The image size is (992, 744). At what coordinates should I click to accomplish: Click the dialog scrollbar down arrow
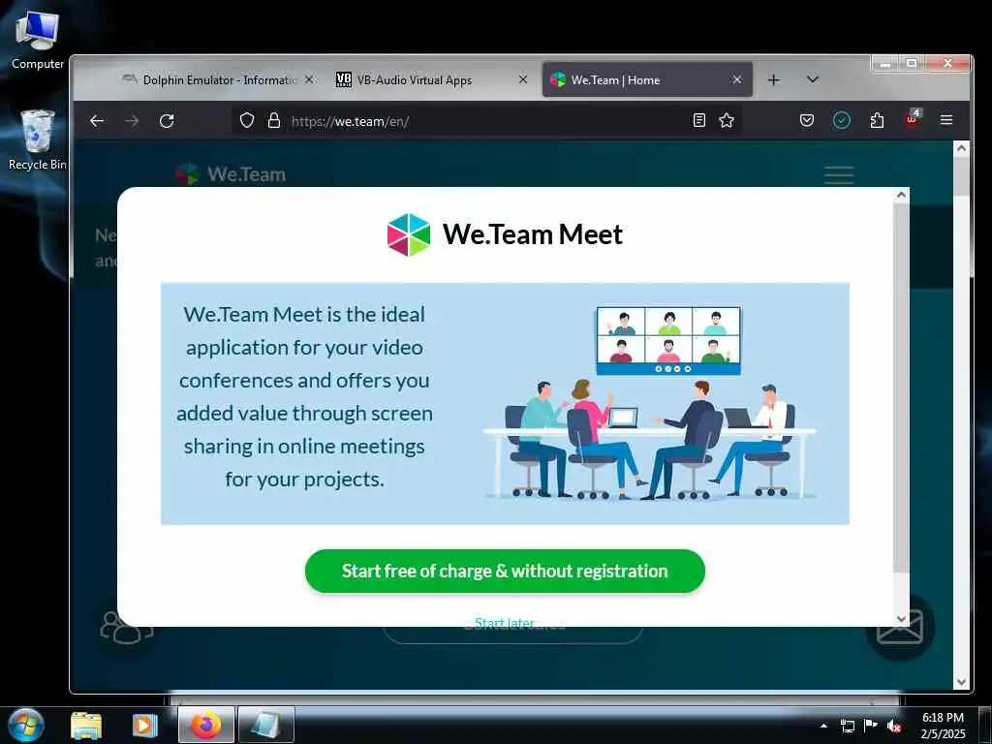(x=901, y=619)
